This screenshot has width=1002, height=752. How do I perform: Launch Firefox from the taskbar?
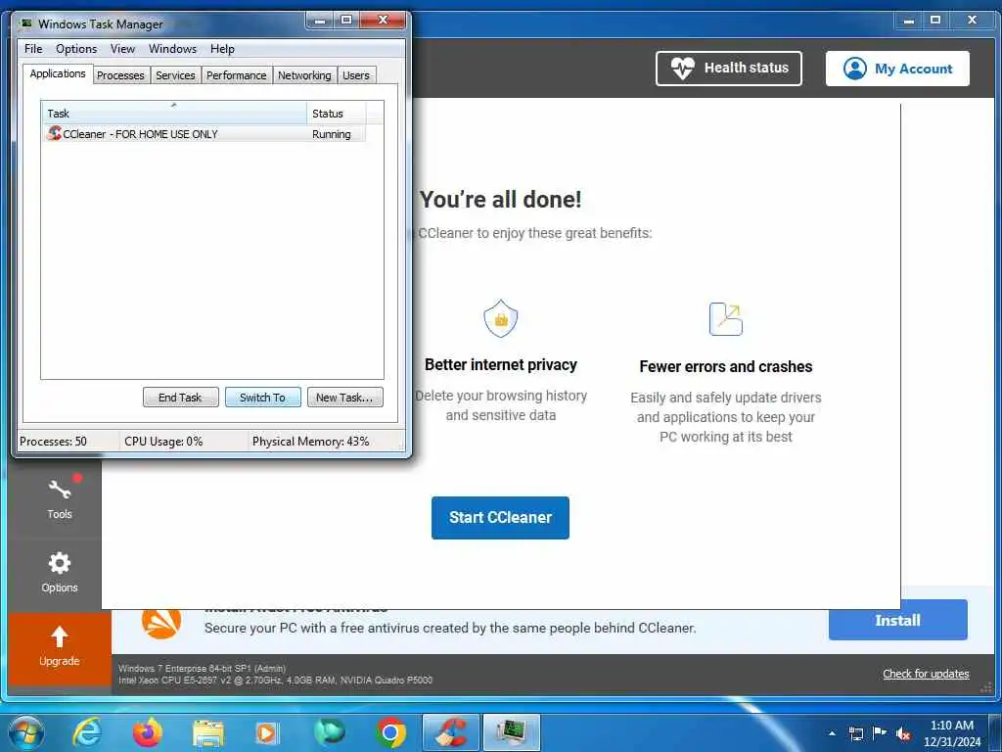148,732
